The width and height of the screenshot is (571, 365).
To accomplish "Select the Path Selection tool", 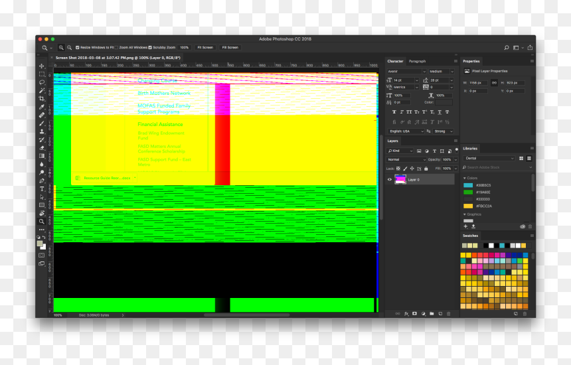I will 42,197.
